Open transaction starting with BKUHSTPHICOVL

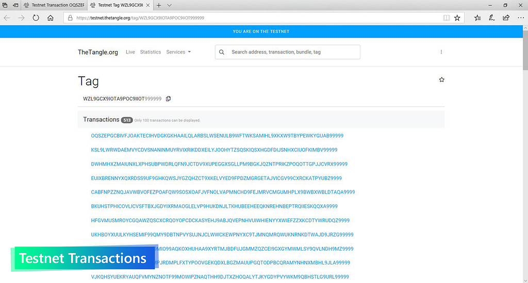214,206
